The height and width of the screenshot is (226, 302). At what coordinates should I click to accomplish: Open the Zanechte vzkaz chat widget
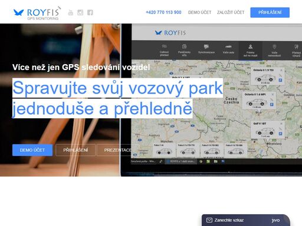pyautogui.click(x=246, y=220)
